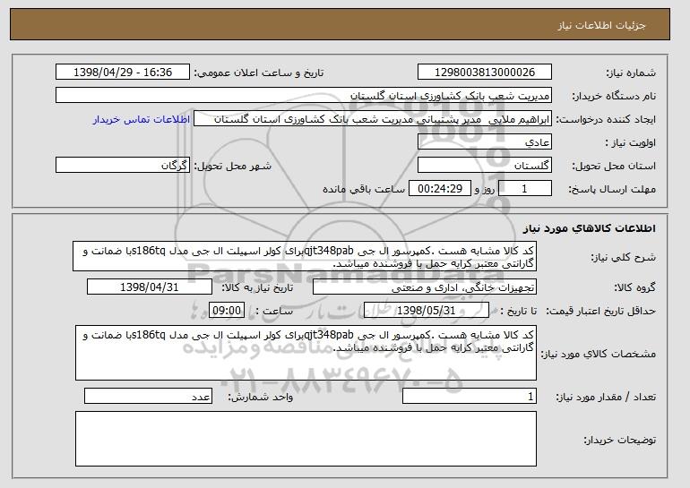Click the شهر محل تحویل field گرگان

(123, 166)
